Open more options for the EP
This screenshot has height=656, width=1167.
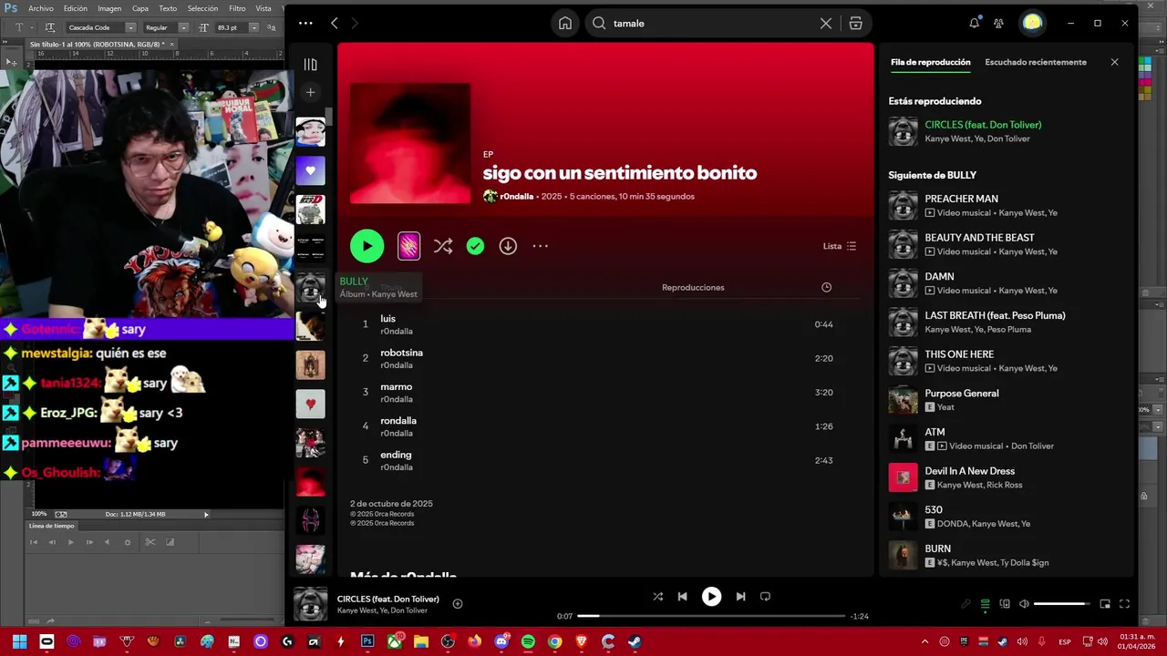[540, 246]
